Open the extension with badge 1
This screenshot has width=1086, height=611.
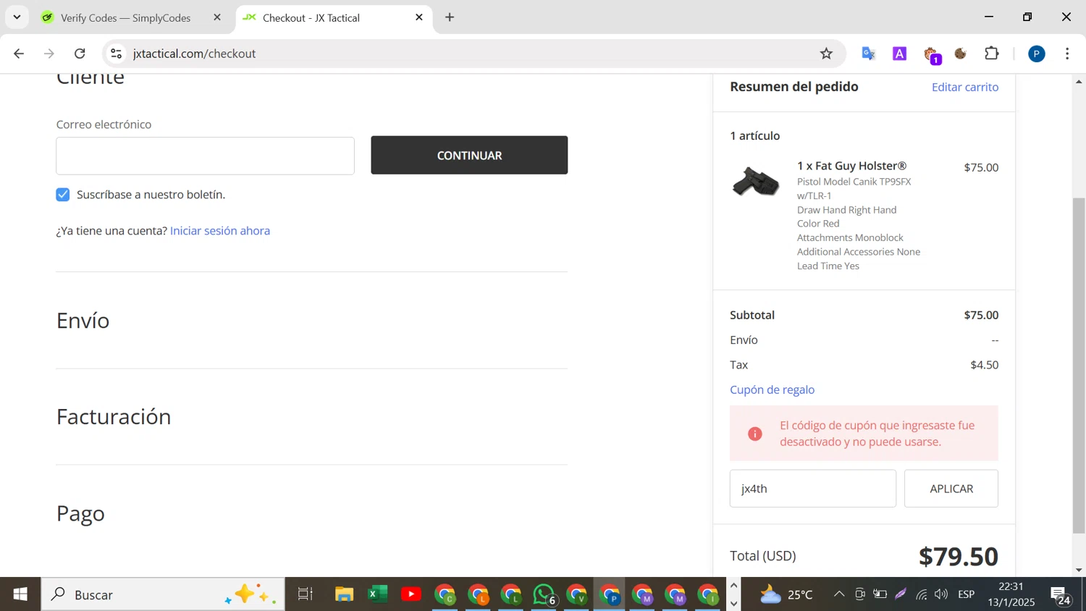pyautogui.click(x=932, y=54)
